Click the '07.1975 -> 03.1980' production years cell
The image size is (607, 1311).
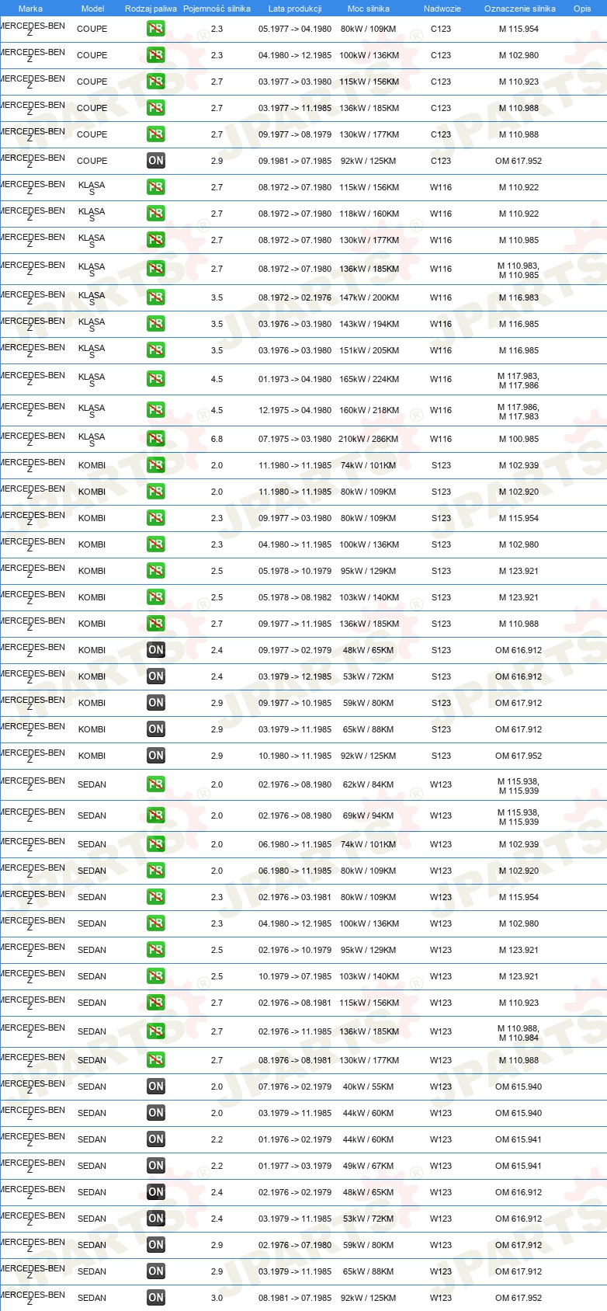(295, 439)
